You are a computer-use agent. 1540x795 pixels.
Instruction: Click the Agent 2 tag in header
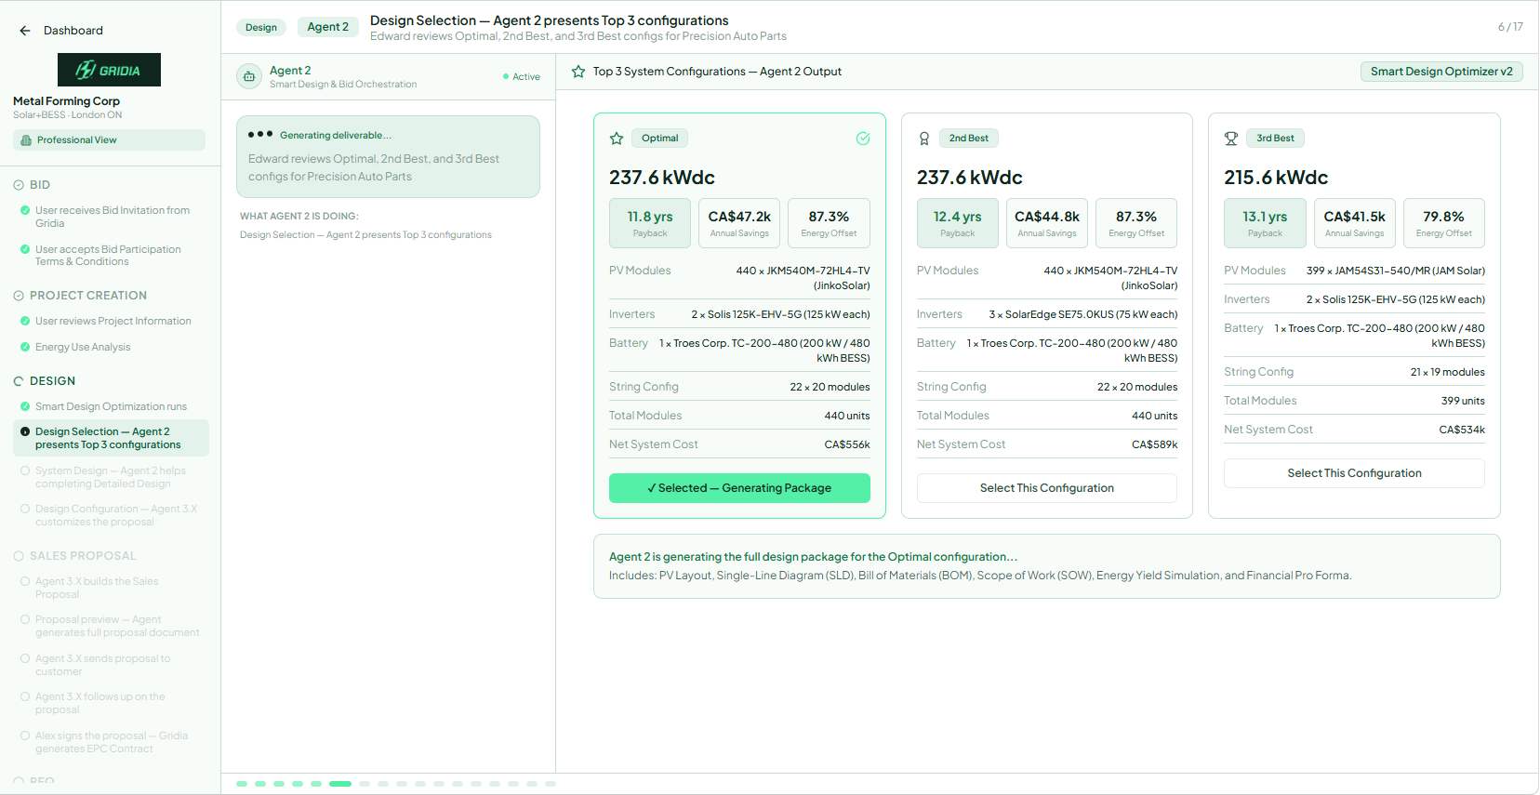(328, 27)
